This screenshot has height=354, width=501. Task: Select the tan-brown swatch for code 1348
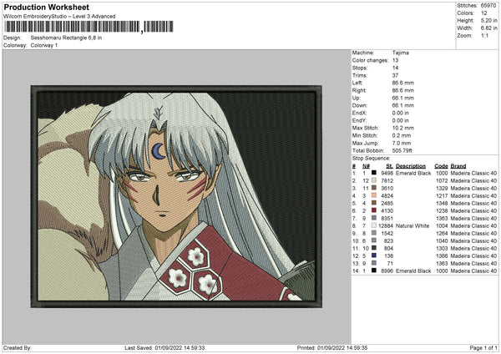pos(373,203)
